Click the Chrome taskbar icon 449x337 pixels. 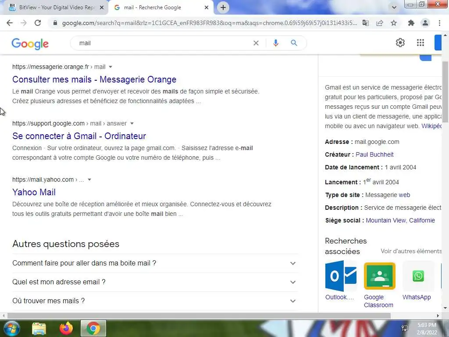tap(93, 328)
